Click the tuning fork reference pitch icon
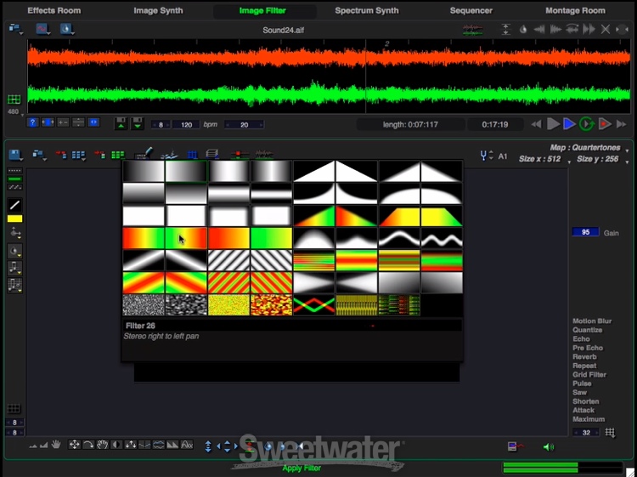637x477 pixels. click(x=484, y=156)
